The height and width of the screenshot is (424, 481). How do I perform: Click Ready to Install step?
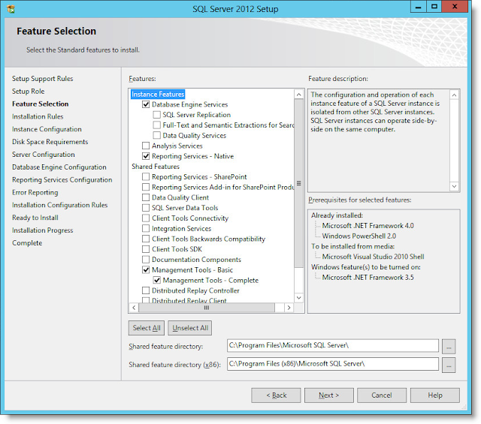tap(35, 218)
